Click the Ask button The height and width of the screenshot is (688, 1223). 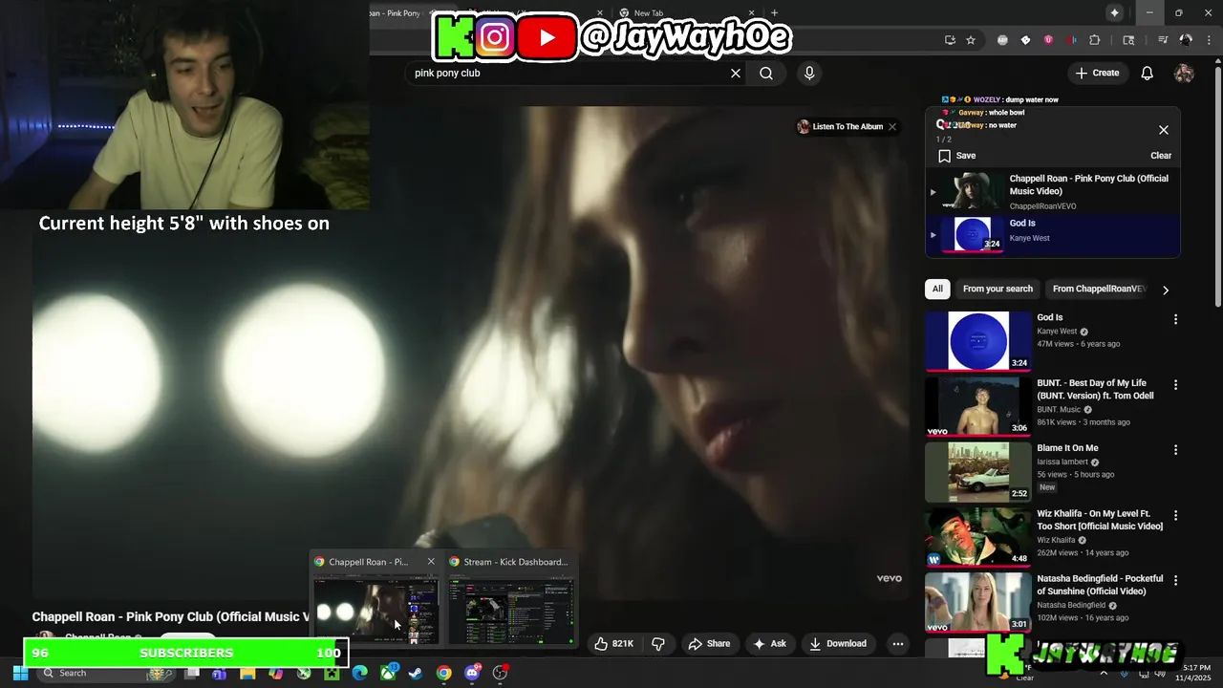770,644
